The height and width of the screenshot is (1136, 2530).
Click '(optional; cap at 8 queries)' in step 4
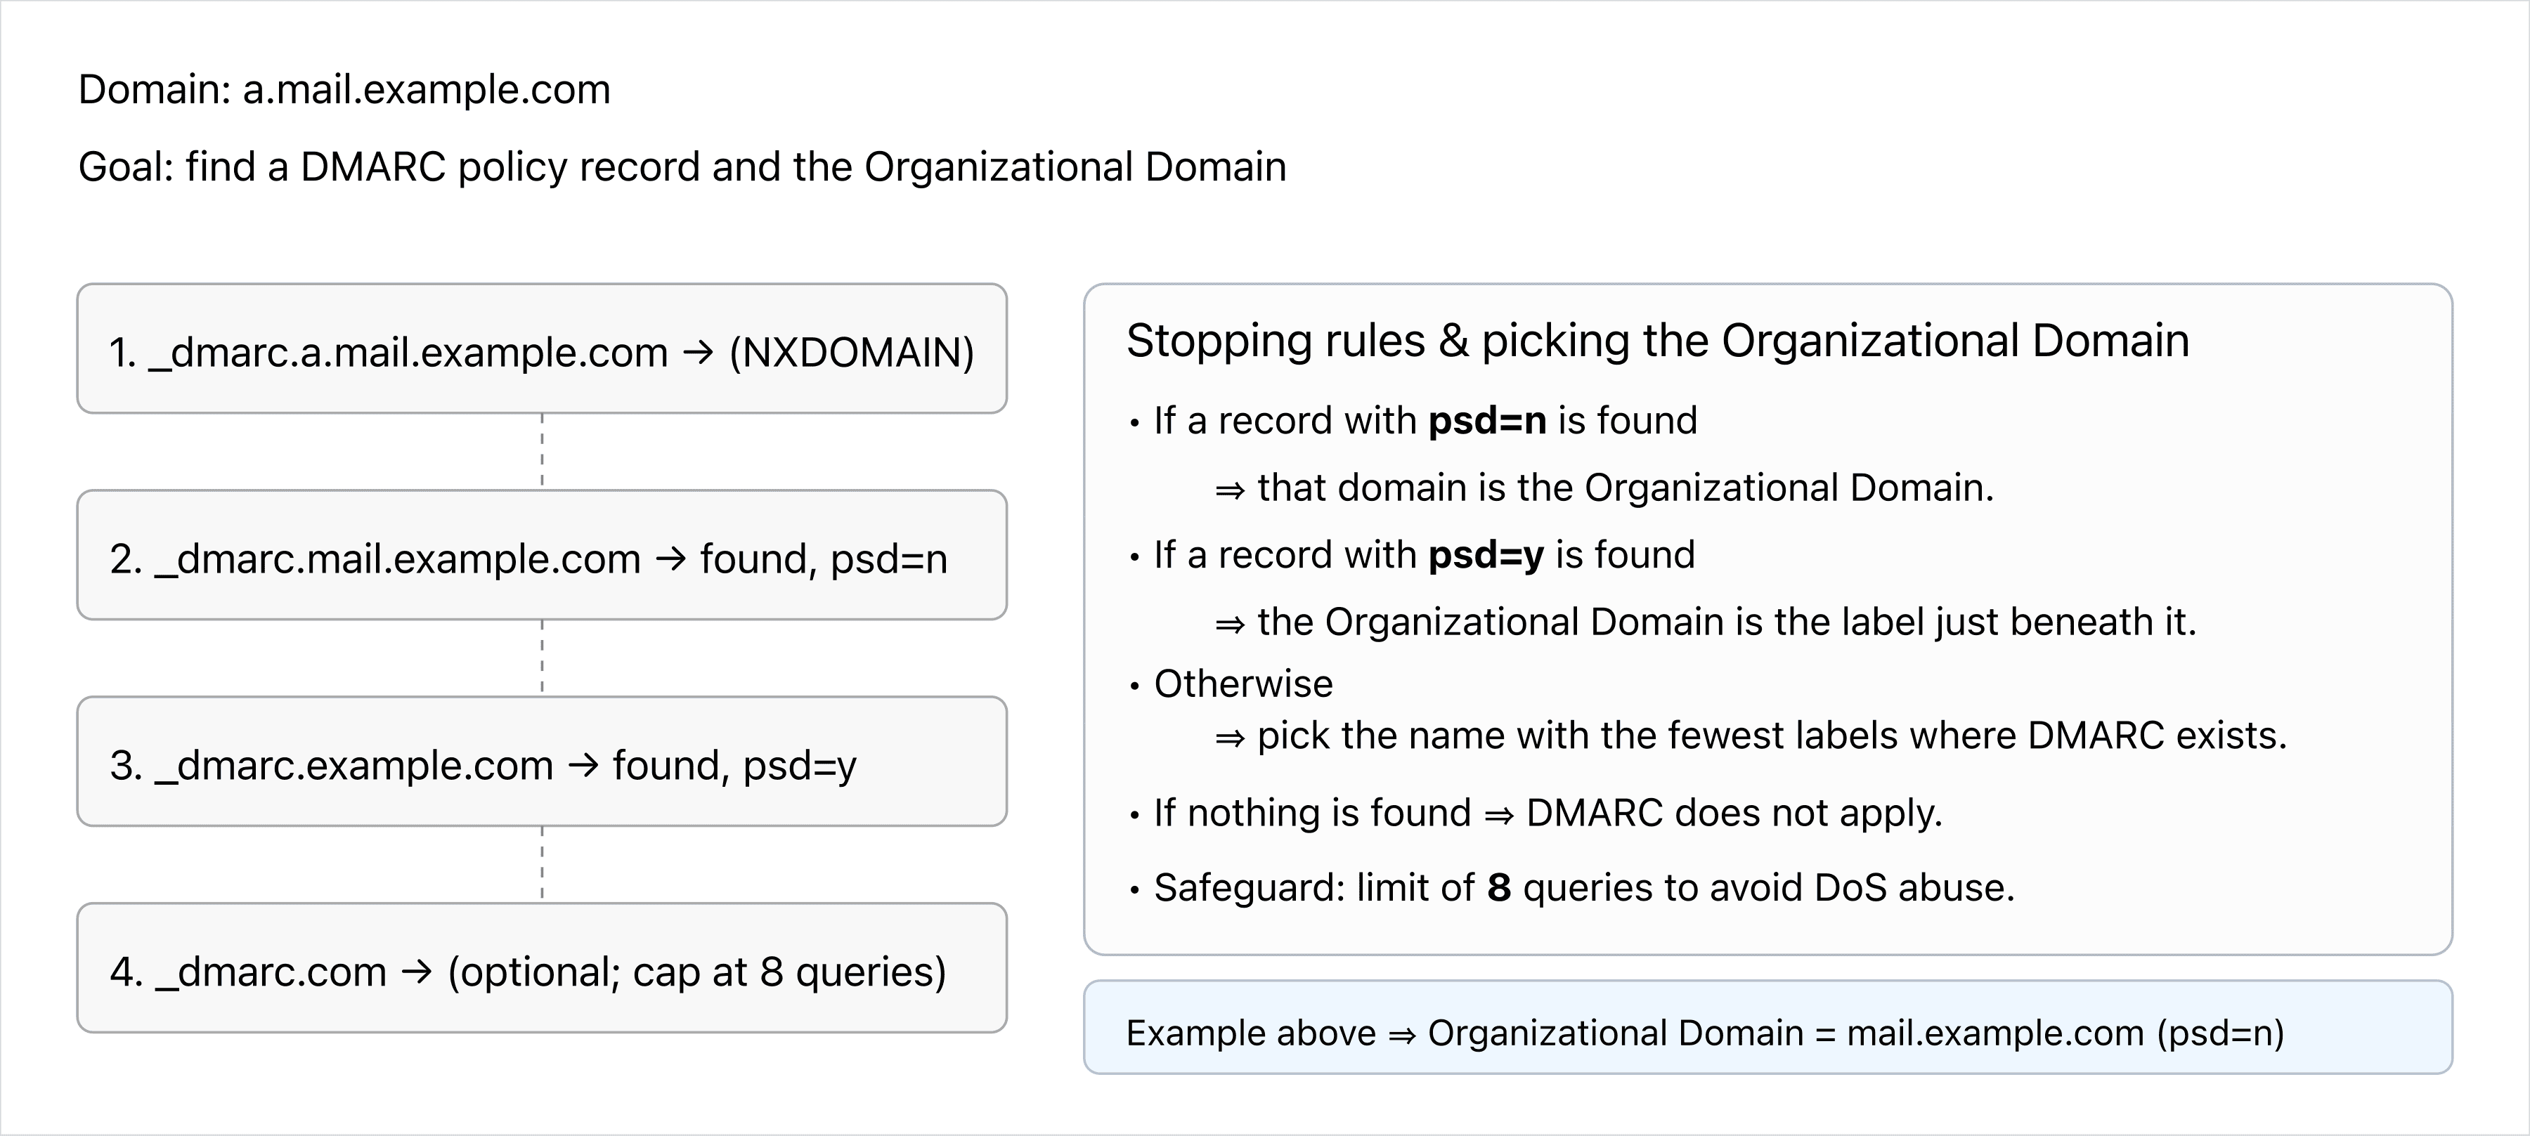[x=696, y=972]
